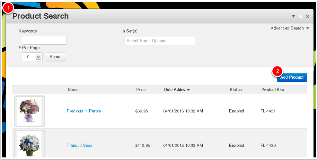Click the star favorite icon in header

pyautogui.click(x=300, y=16)
